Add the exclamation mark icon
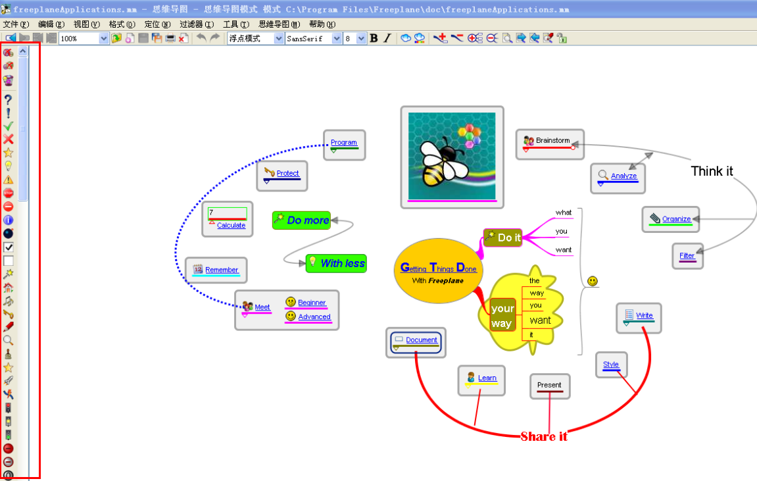Screen dimensions: 757x481 pyautogui.click(x=8, y=113)
